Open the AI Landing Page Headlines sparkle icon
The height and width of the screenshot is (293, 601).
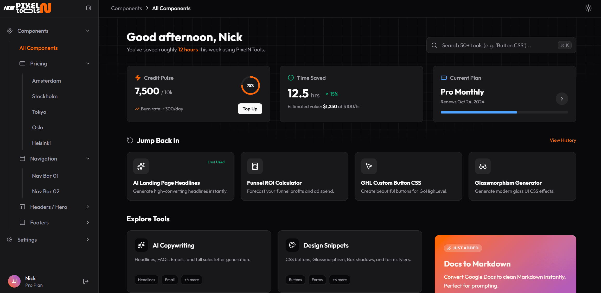(x=141, y=166)
